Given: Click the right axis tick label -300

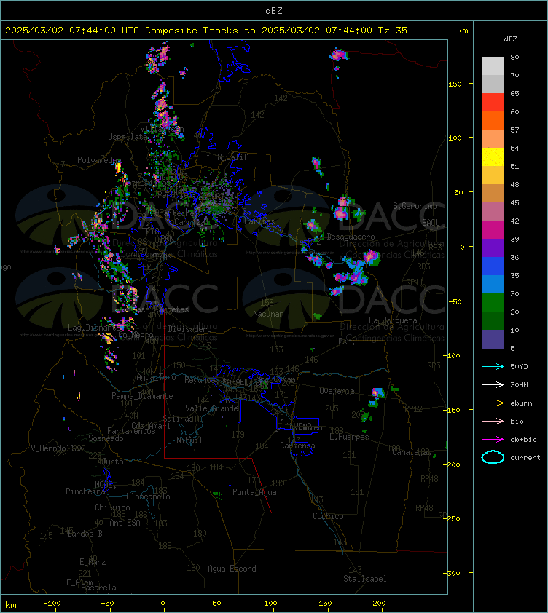Looking at the screenshot, I should coord(452,573).
